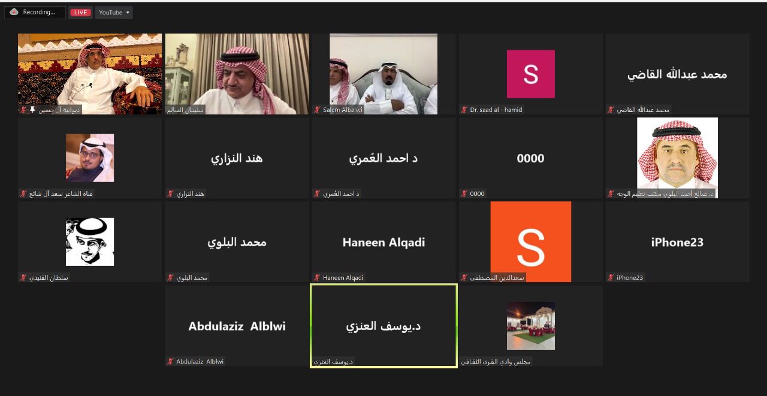767x396 pixels.
Task: Click muted mic icon on Abdulaziz Alblwi tile
Action: click(x=170, y=361)
